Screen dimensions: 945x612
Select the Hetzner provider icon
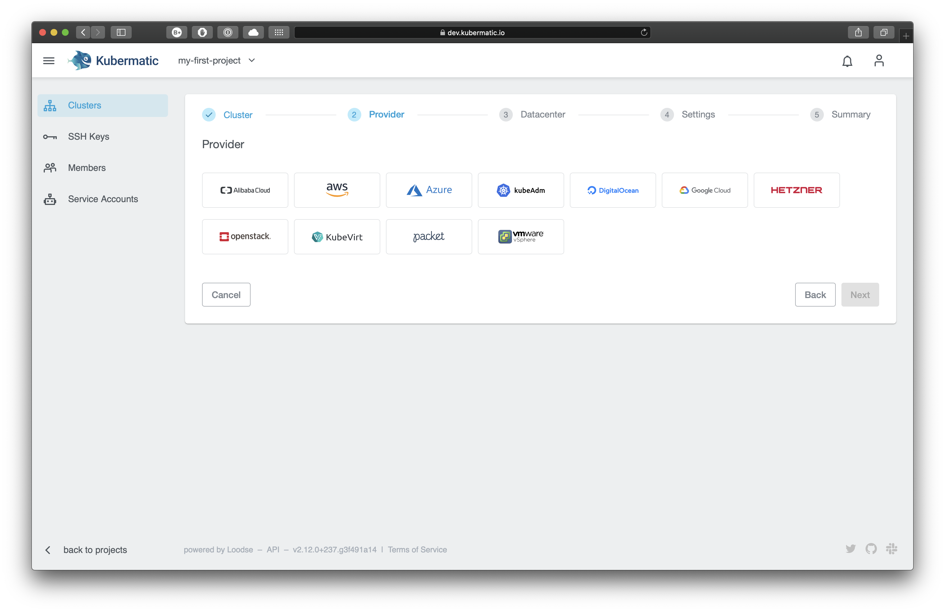click(796, 190)
